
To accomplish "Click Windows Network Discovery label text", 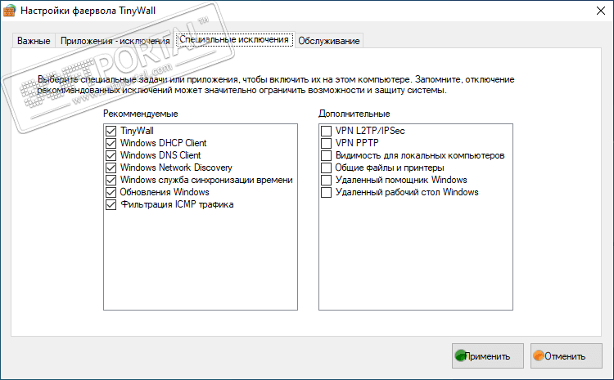I will [x=176, y=168].
